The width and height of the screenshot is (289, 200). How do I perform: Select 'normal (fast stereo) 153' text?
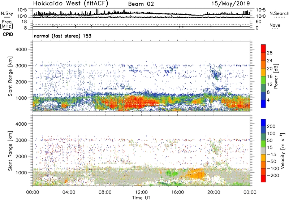click(x=62, y=36)
